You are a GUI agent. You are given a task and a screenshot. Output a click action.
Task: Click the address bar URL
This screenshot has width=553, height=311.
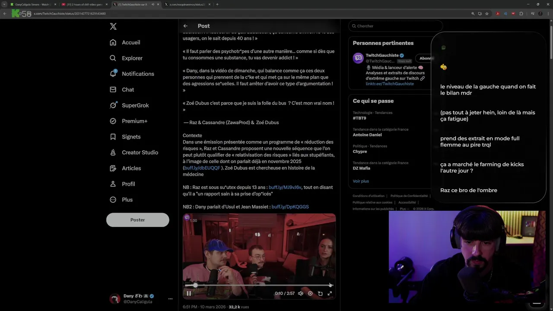coord(70,13)
